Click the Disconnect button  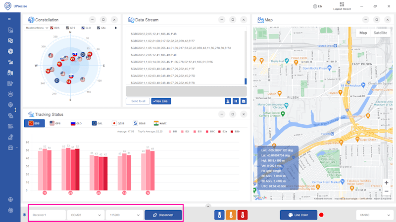[163, 215]
